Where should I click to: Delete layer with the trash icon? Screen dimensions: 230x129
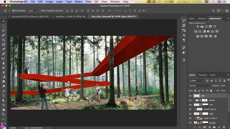click(224, 127)
